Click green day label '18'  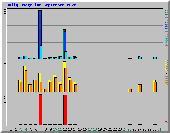[95, 129]
